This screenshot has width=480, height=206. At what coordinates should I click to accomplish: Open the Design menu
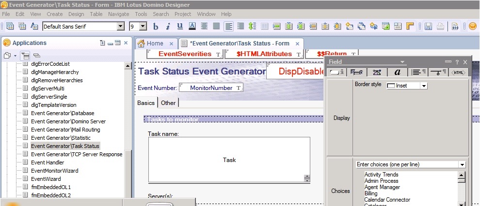(76, 14)
